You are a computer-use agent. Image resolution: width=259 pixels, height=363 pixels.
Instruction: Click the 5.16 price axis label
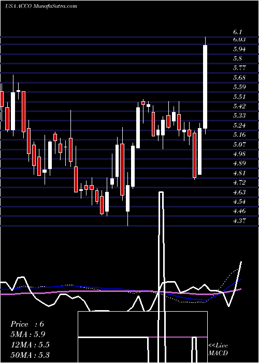pyautogui.click(x=239, y=135)
